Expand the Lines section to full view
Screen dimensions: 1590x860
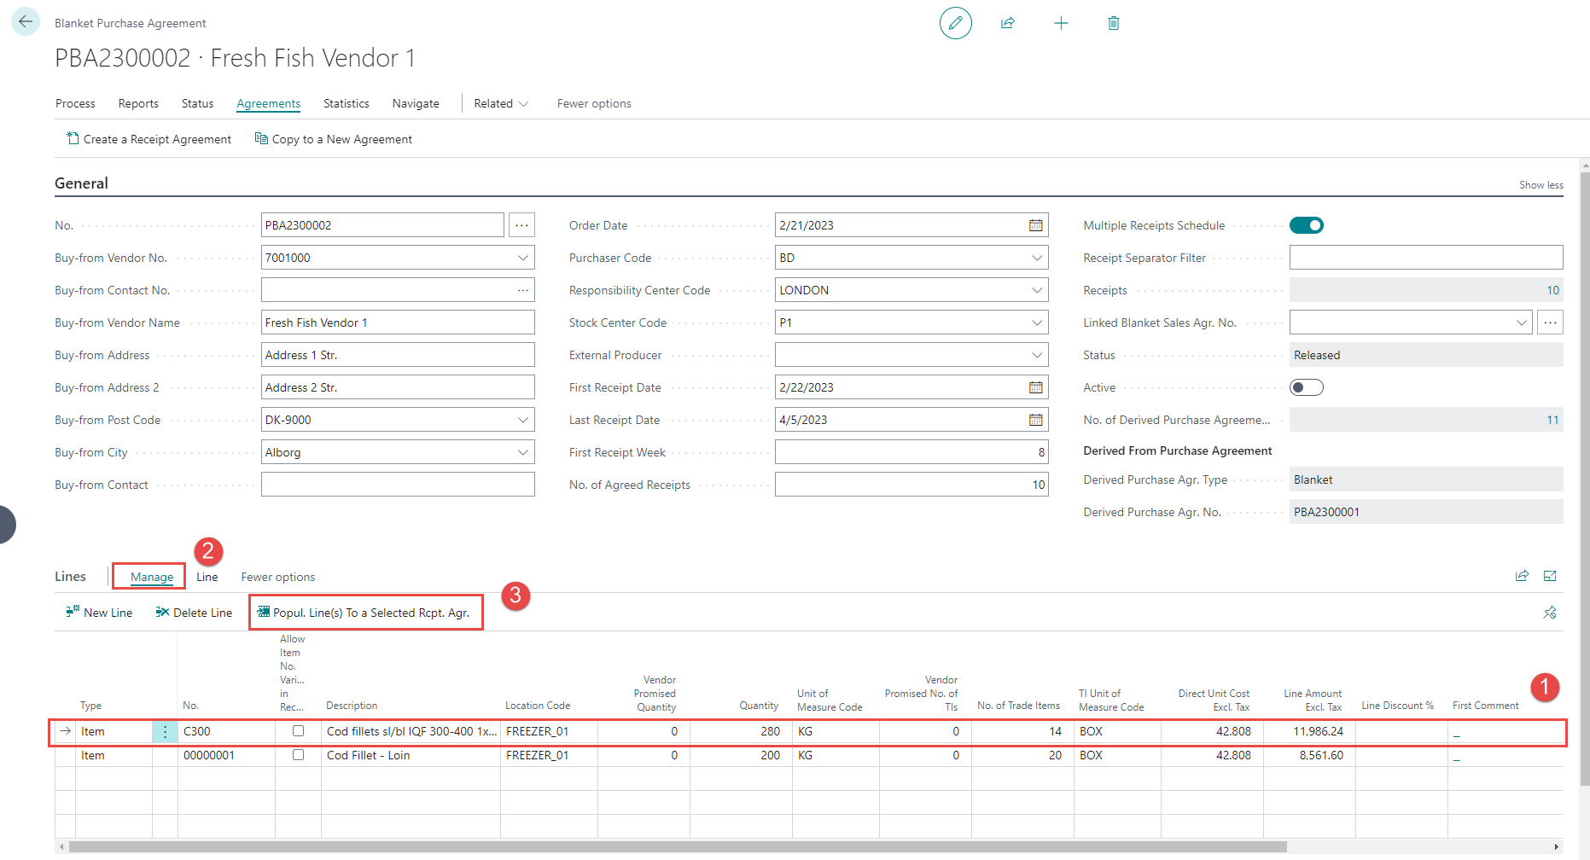(1550, 577)
